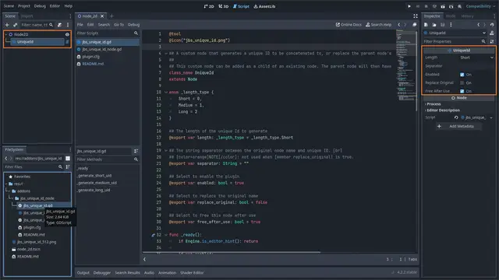The width and height of the screenshot is (499, 280).
Task: Open script editor File menu
Action: pos(80,24)
